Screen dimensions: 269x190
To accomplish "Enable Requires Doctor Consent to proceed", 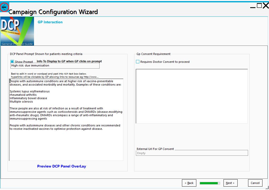I will pyautogui.click(x=138, y=62).
